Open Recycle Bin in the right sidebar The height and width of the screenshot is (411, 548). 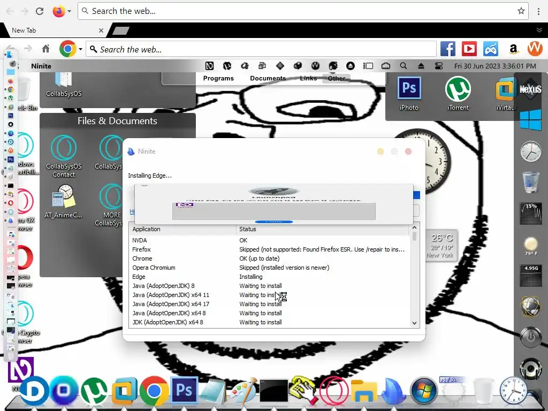point(530,182)
